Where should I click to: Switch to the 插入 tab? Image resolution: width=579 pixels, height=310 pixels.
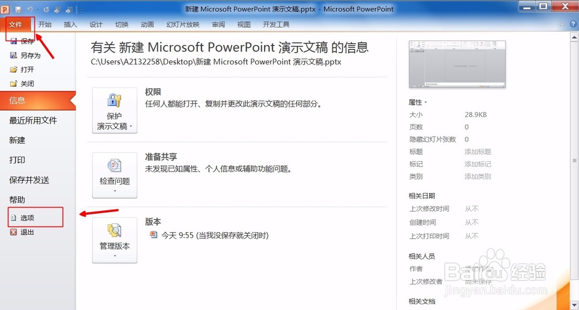(71, 24)
